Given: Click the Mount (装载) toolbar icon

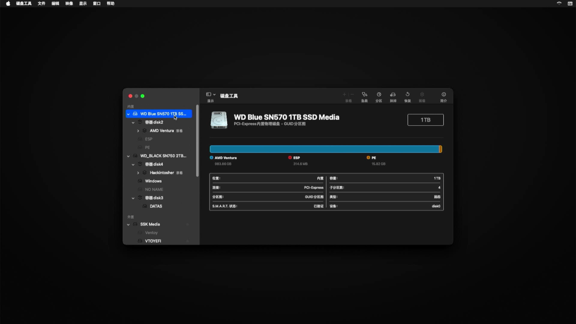Looking at the screenshot, I should 422,95.
